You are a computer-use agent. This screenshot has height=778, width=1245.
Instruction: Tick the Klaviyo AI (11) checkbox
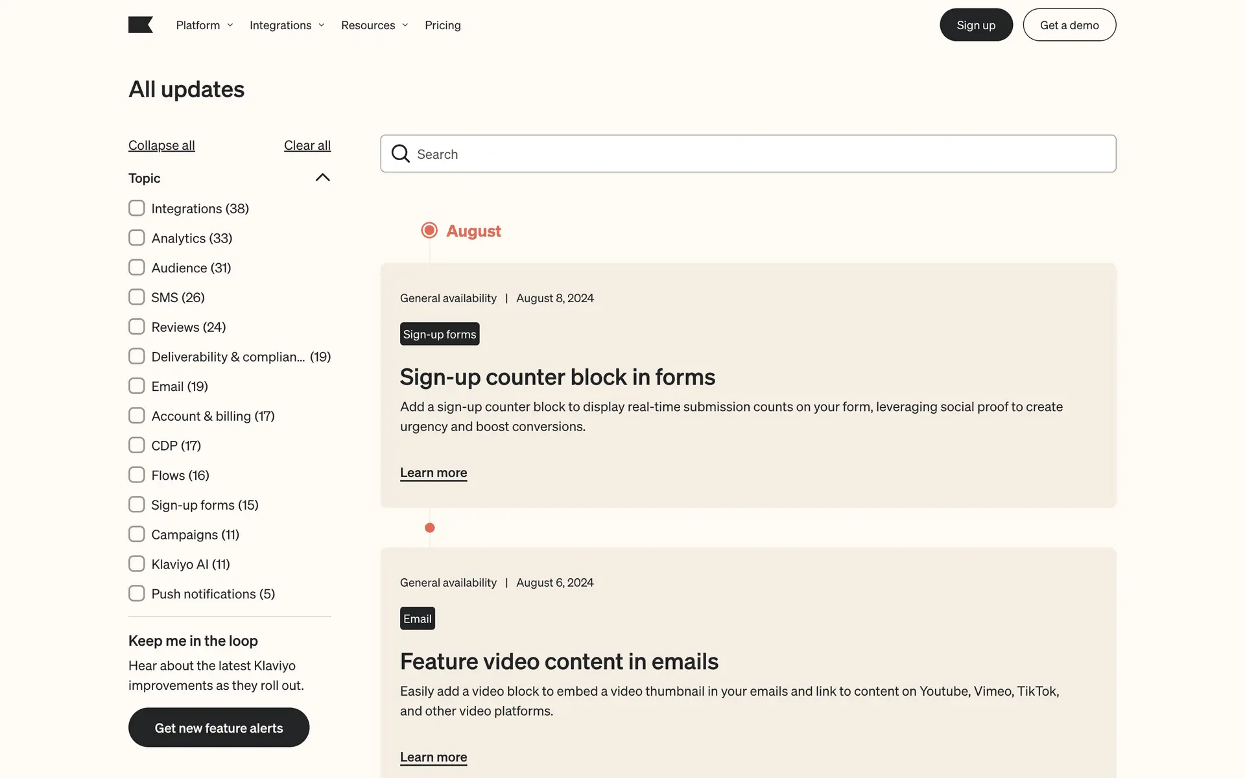point(137,564)
